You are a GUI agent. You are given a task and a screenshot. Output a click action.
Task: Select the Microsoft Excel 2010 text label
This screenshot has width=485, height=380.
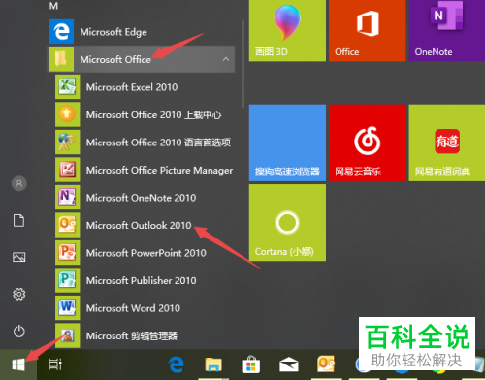(x=132, y=87)
